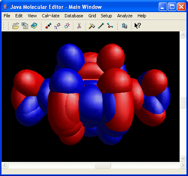188x176 pixels.
Task: Click the molecule fragment toolbar icon
Action: (58, 26)
